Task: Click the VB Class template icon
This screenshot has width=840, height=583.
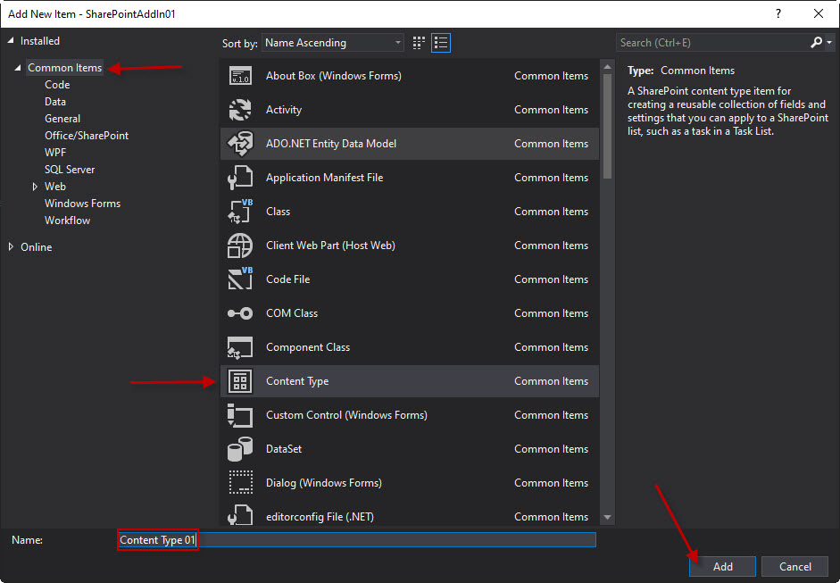Action: point(240,211)
